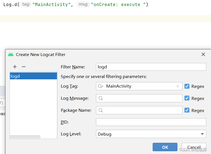Screen dimensions: 211x154
Task: Toggle the Regex checkbox for Log Tag
Action: pyautogui.click(x=187, y=86)
